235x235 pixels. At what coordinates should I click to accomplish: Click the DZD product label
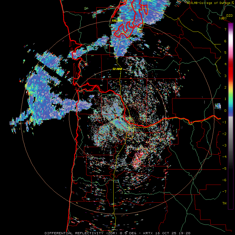click(x=229, y=16)
